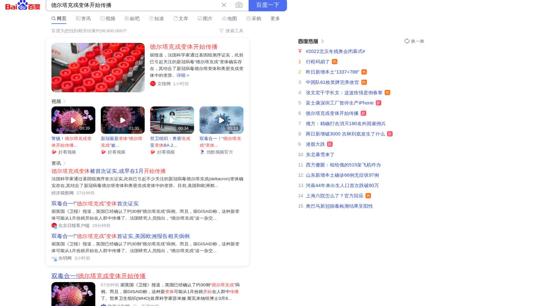Click 好看视频 icon under the 01:31 video
Screen dimensions: 540x306
(x=103, y=152)
